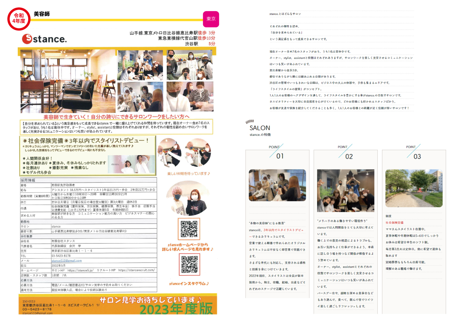
Task: Select the stanceホームページから caption
Action: [188, 245]
